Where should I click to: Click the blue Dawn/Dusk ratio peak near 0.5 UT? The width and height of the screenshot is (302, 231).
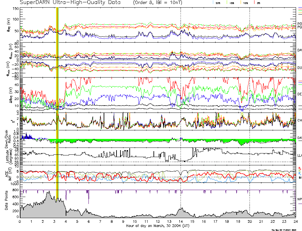(26, 136)
